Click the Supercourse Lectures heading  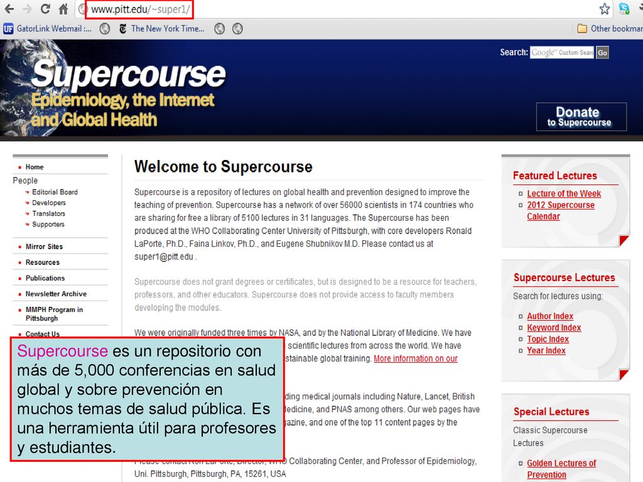pos(565,277)
